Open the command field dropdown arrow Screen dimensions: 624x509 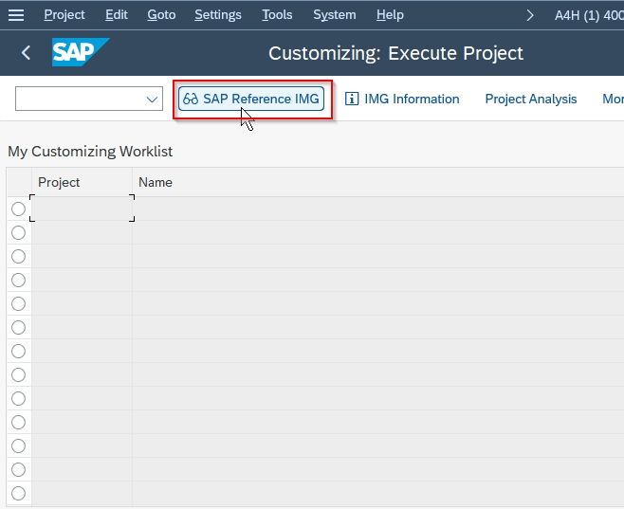point(152,99)
